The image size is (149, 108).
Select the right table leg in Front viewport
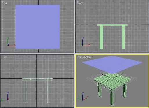tap(123, 37)
